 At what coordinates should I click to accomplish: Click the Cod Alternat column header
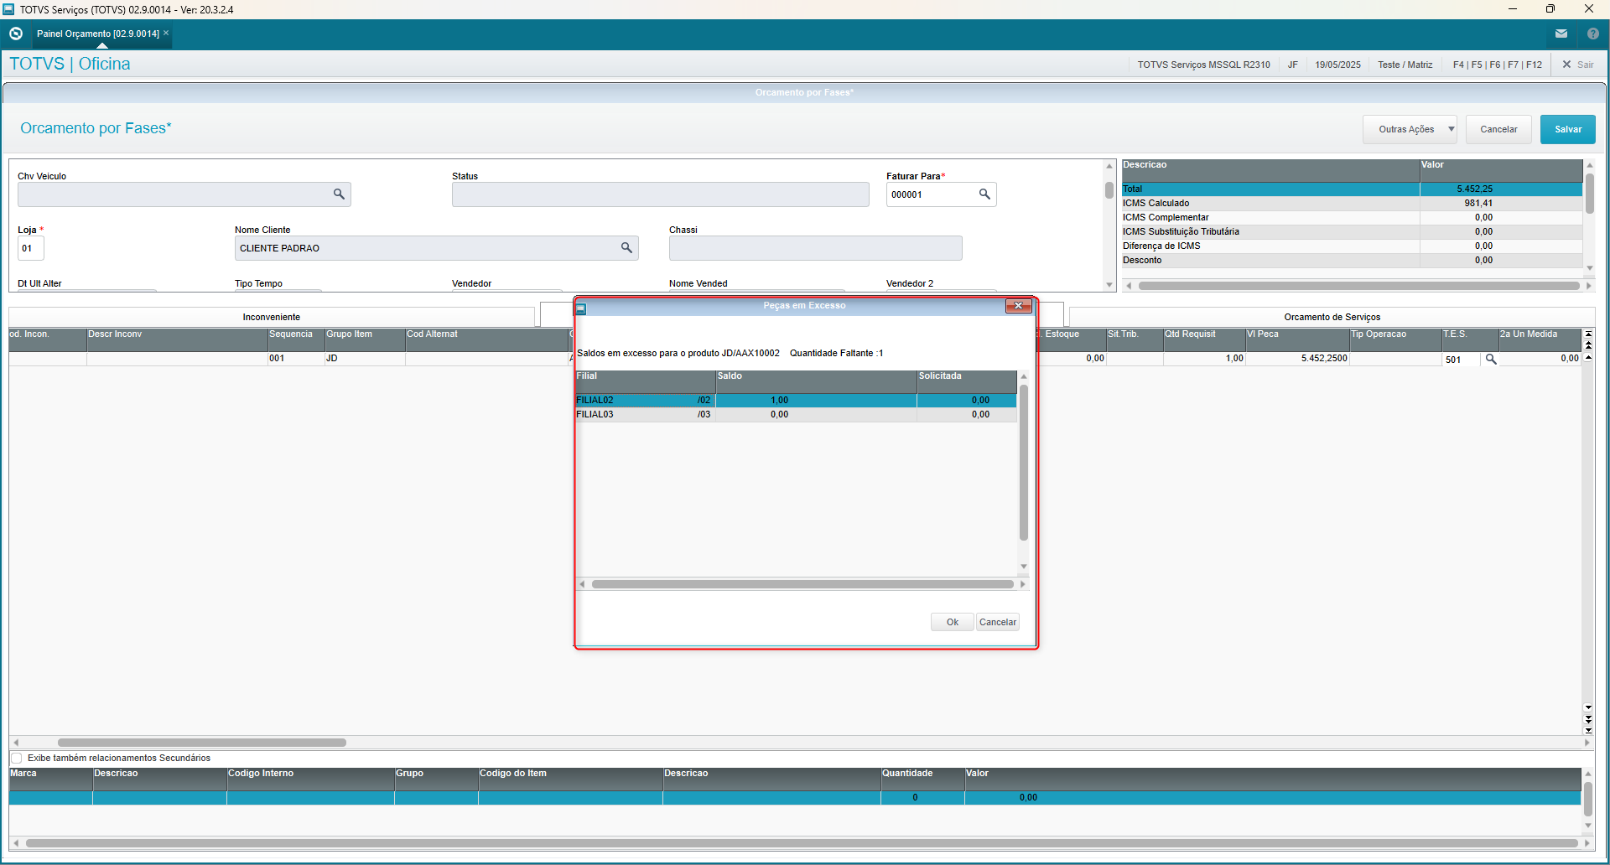487,339
